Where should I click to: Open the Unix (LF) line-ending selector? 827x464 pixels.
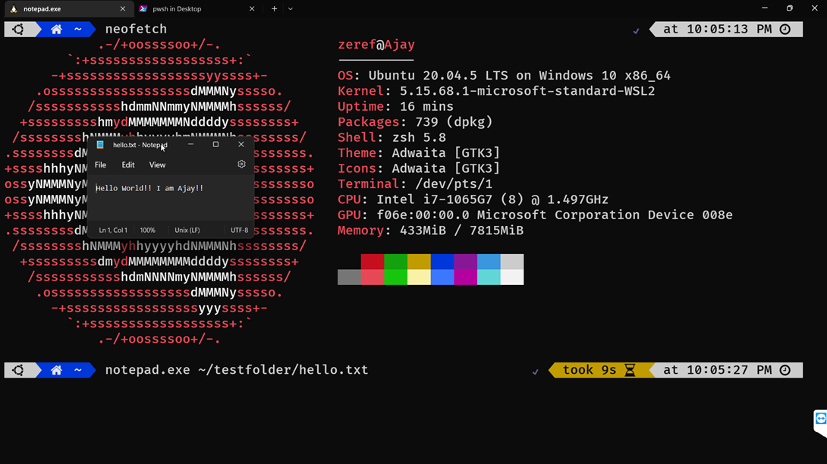(187, 230)
